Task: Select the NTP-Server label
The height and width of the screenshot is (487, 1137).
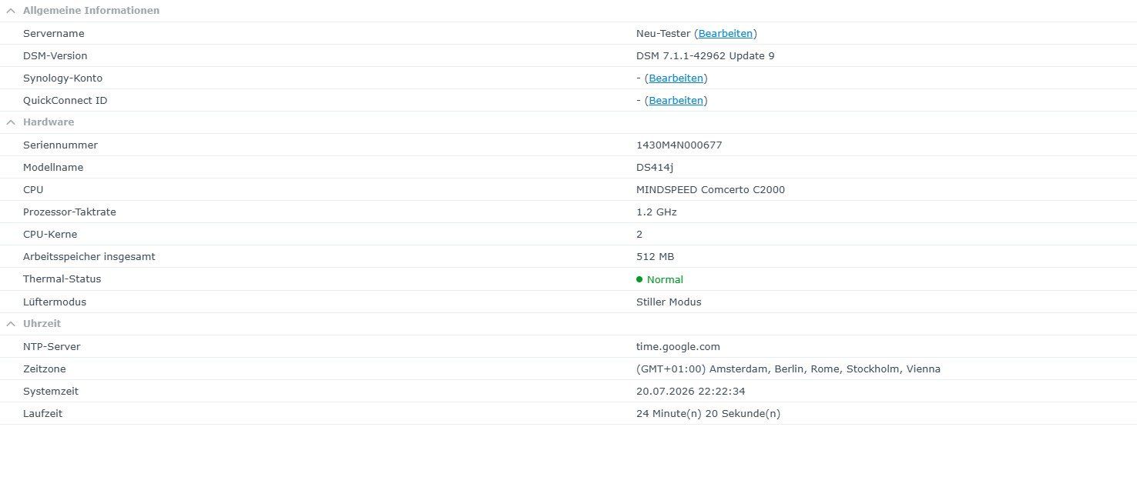Action: tap(52, 347)
